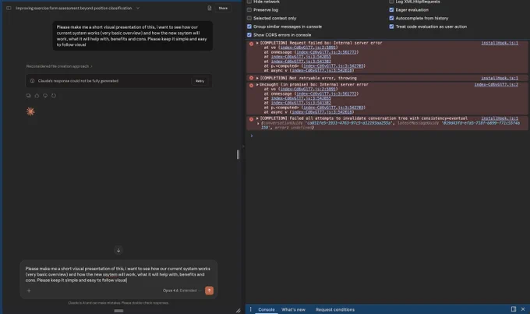Expand the 'Not retryable error' message
The image size is (530, 314).
click(x=257, y=78)
